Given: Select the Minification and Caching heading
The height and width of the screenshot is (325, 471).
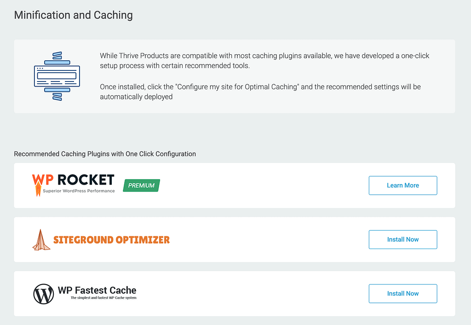Looking at the screenshot, I should 73,15.
